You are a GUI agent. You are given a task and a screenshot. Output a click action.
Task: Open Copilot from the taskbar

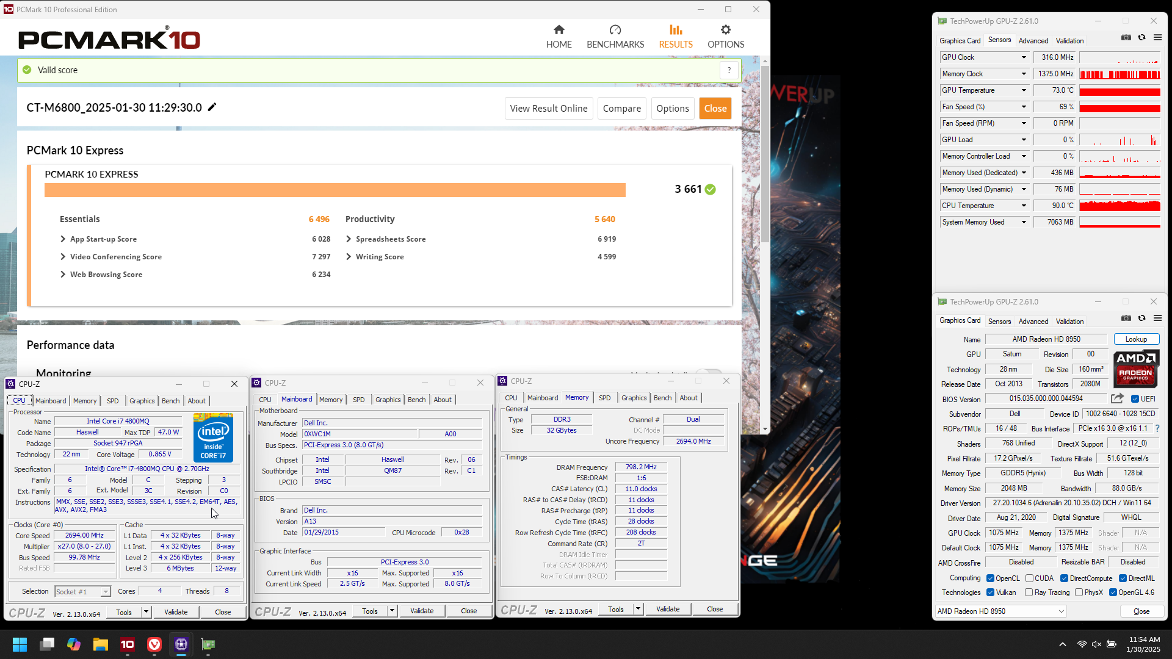coord(74,644)
